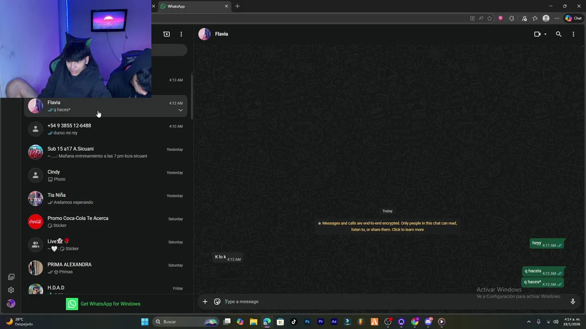Open a new browser tab

coord(237,6)
